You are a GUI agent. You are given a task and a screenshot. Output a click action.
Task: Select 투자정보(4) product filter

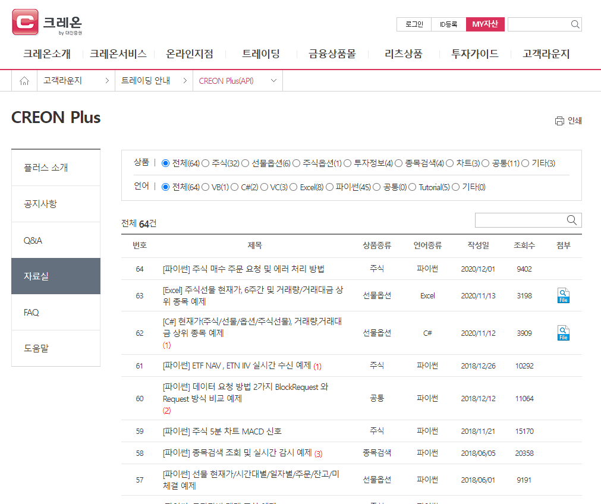[347, 163]
